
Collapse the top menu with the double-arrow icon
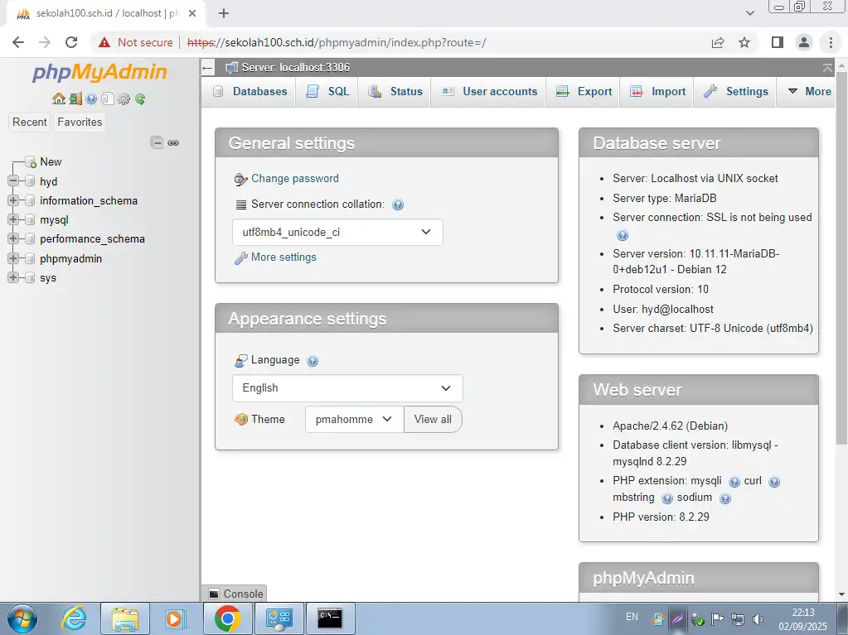tap(827, 68)
